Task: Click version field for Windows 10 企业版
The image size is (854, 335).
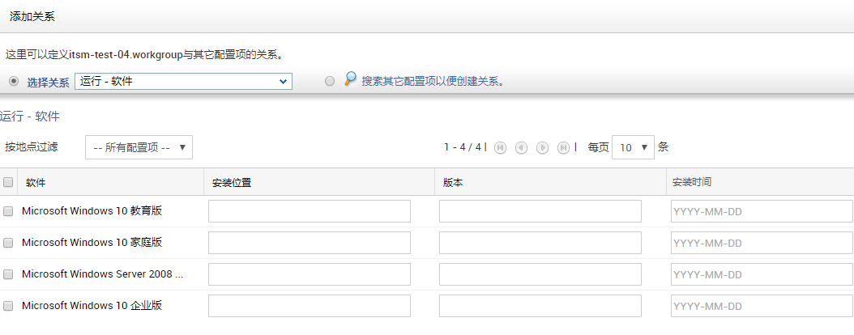Action: [x=540, y=306]
